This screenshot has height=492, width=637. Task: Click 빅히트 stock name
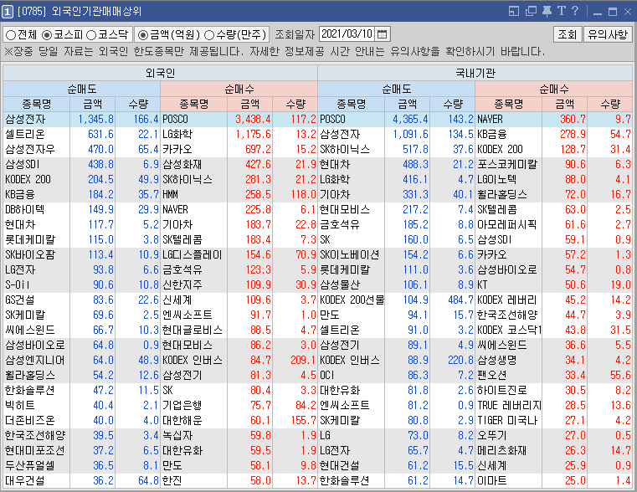point(20,405)
